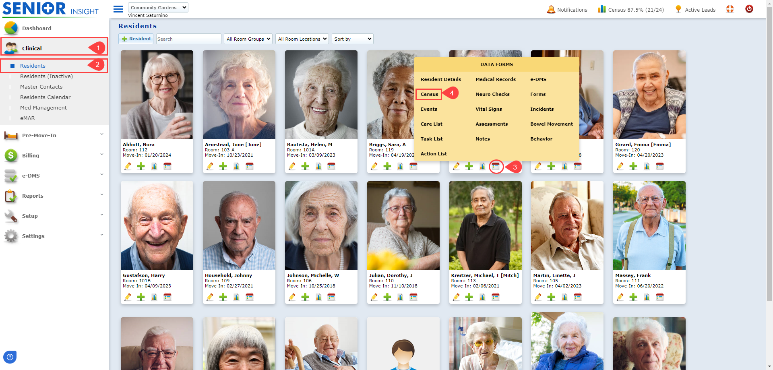Open Notifications bell icon
The height and width of the screenshot is (370, 773).
coord(551,9)
